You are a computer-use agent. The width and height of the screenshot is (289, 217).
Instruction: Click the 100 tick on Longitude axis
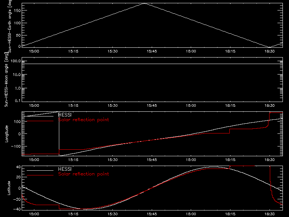tap(17, 122)
